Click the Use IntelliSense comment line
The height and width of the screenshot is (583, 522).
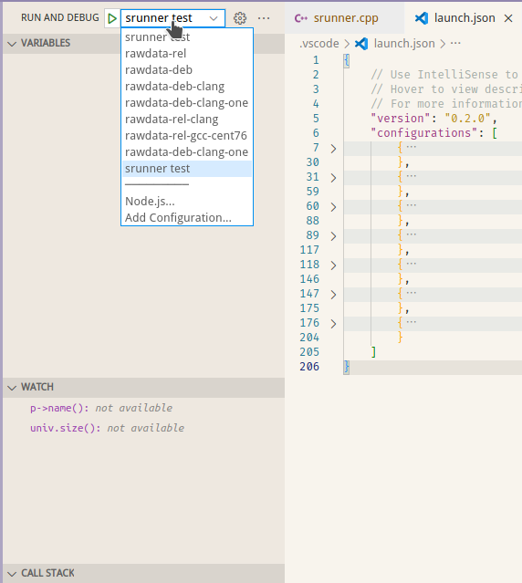(x=445, y=75)
